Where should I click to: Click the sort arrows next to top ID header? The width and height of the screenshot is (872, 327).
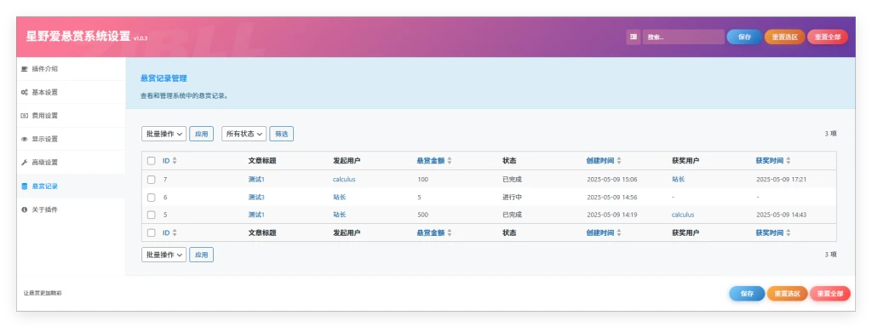click(x=175, y=161)
